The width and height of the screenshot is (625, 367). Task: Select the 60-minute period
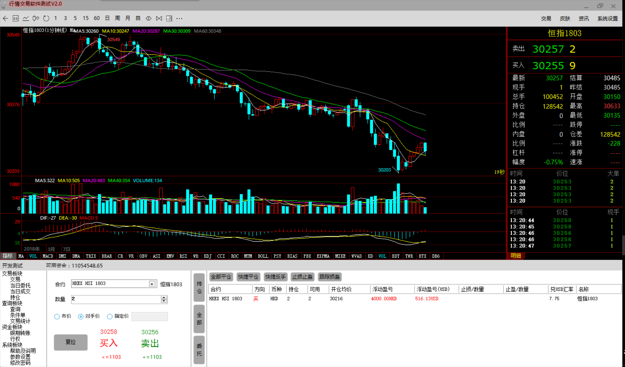(x=97, y=18)
